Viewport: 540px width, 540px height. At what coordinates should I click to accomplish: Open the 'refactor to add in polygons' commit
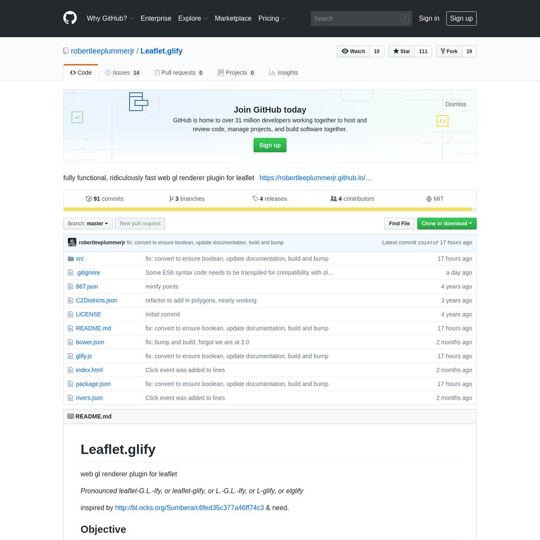point(201,300)
